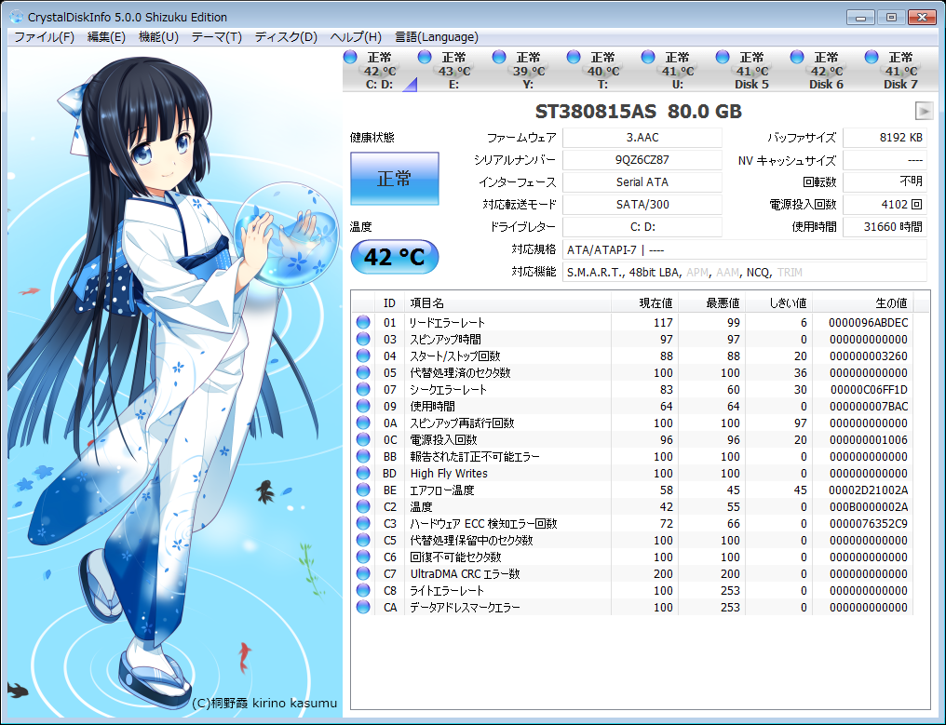Click the 現在値 column header
Screen dimensions: 946x725
645,302
